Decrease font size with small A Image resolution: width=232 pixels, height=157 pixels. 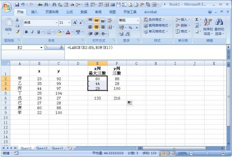[81, 23]
